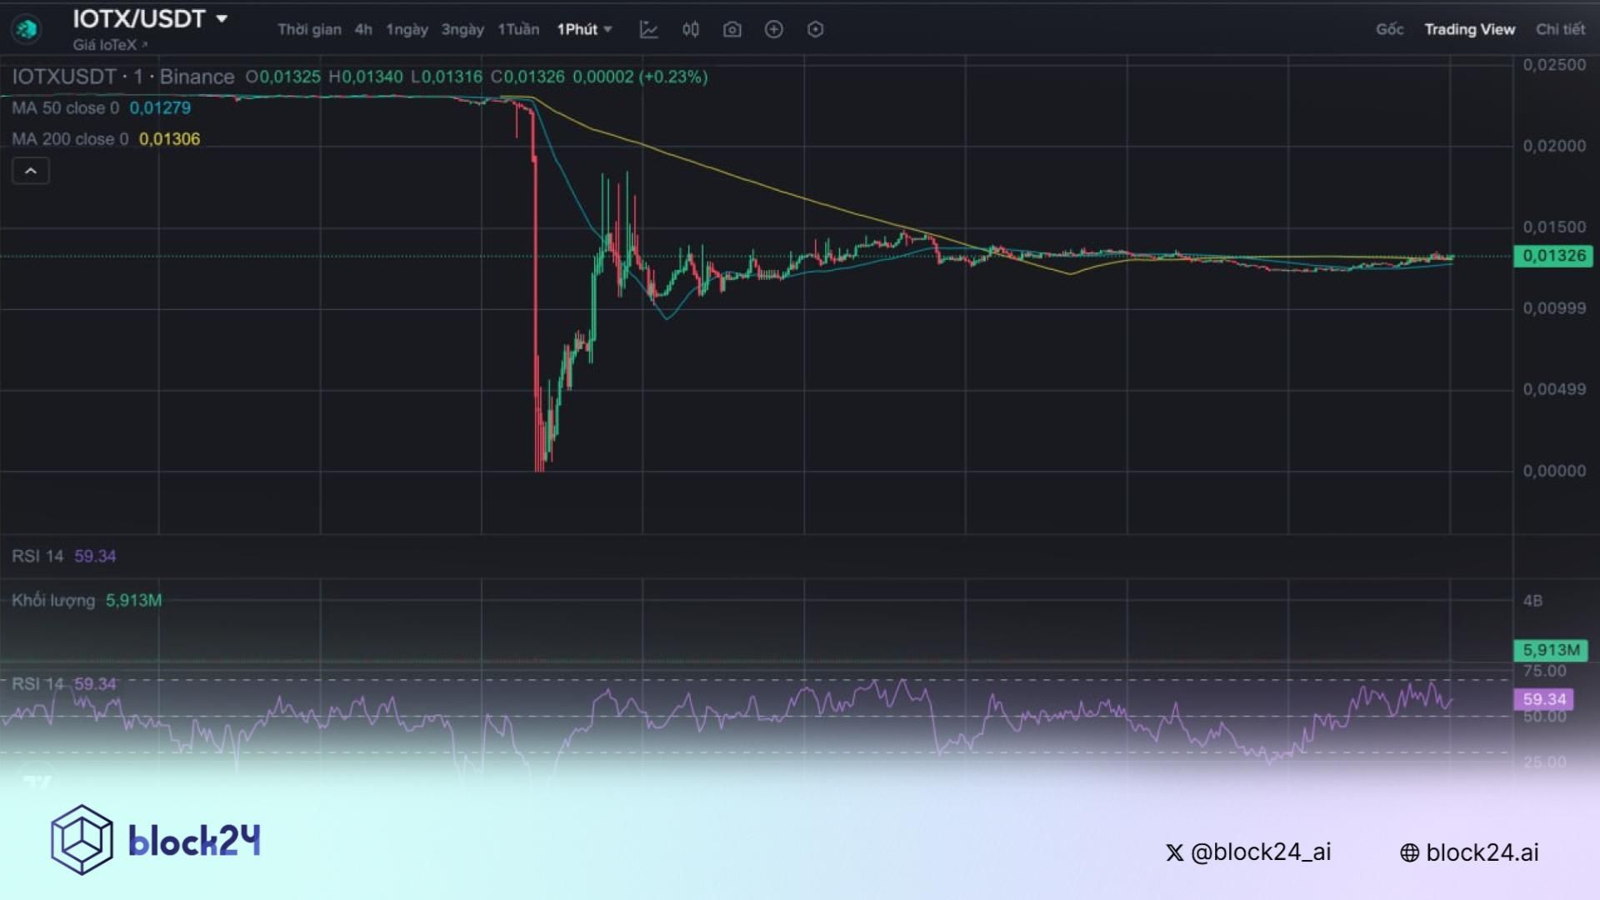Screen dimensions: 1600x900
Task: Click the candlestick chart type icon
Action: 690,29
